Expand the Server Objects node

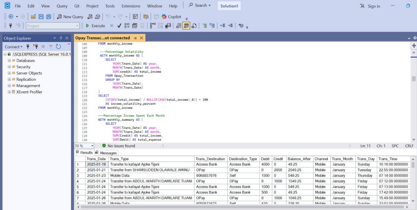pyautogui.click(x=9, y=73)
